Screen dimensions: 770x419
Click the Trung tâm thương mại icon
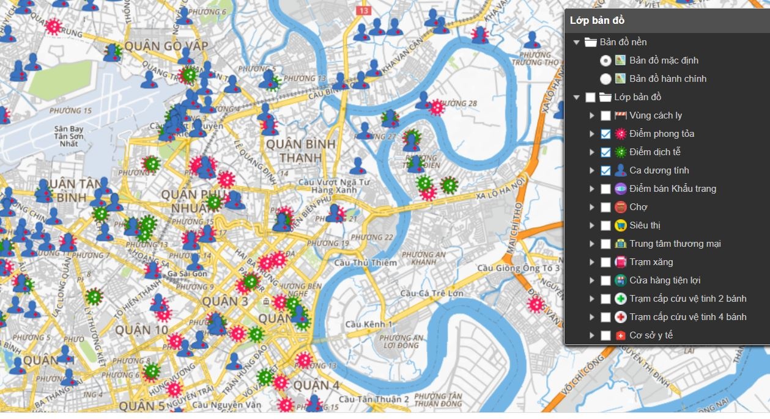(x=621, y=244)
